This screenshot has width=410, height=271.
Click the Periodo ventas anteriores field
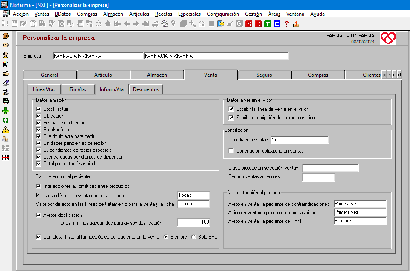click(x=318, y=177)
